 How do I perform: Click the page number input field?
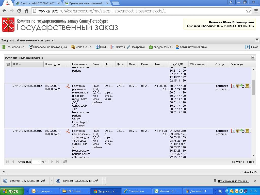pos(36,162)
